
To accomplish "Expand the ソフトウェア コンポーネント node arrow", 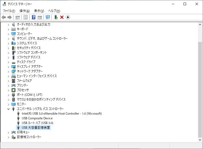I will coord(8,53).
